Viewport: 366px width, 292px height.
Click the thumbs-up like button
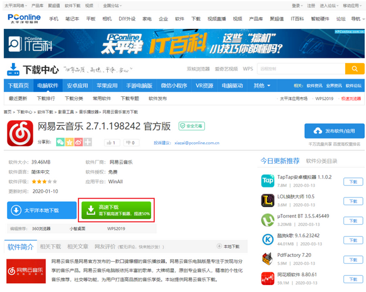(x=112, y=142)
